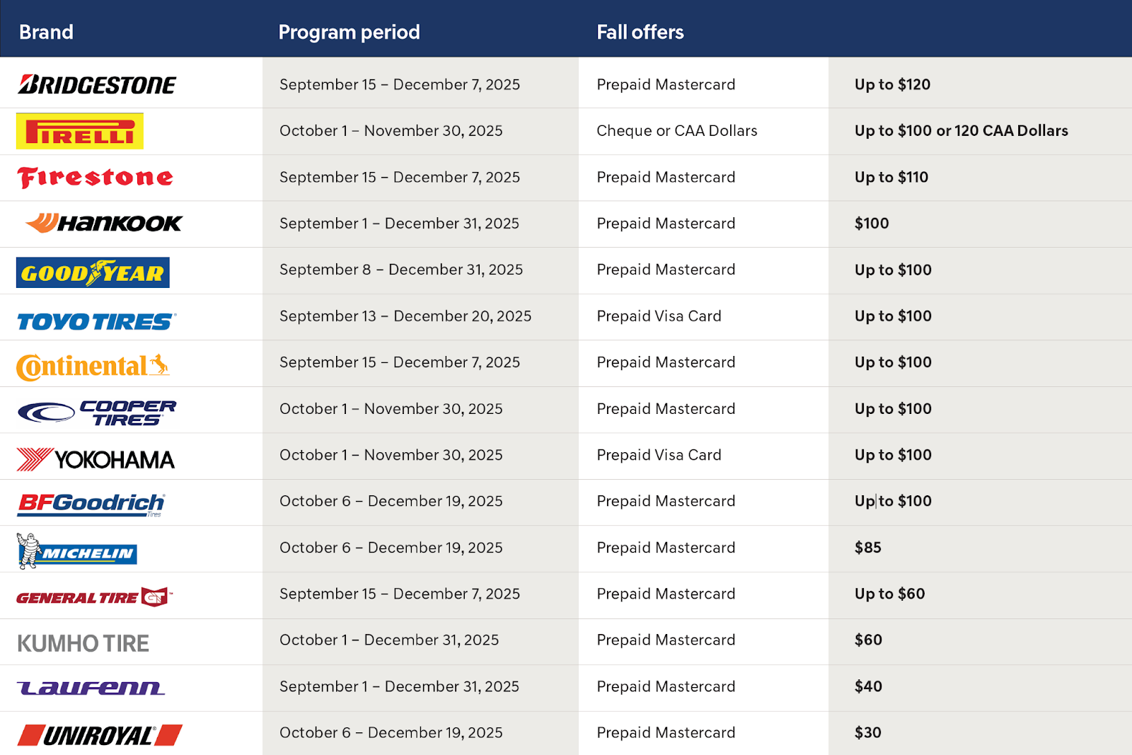Click the Bridgestone brand logo
The height and width of the screenshot is (755, 1132).
[x=97, y=85]
